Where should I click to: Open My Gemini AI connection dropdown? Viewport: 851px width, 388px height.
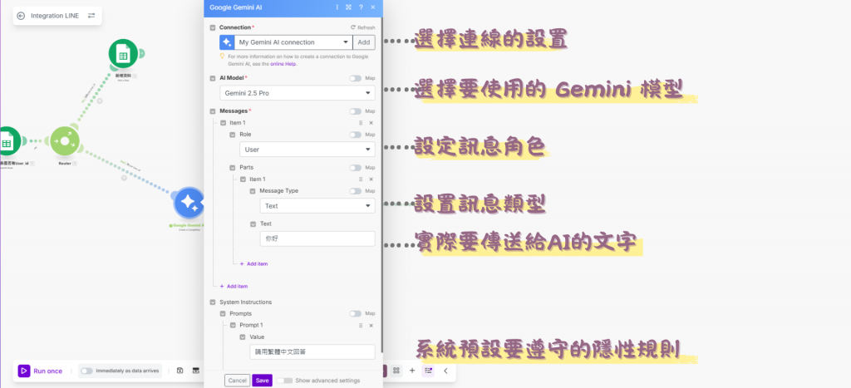tap(293, 42)
